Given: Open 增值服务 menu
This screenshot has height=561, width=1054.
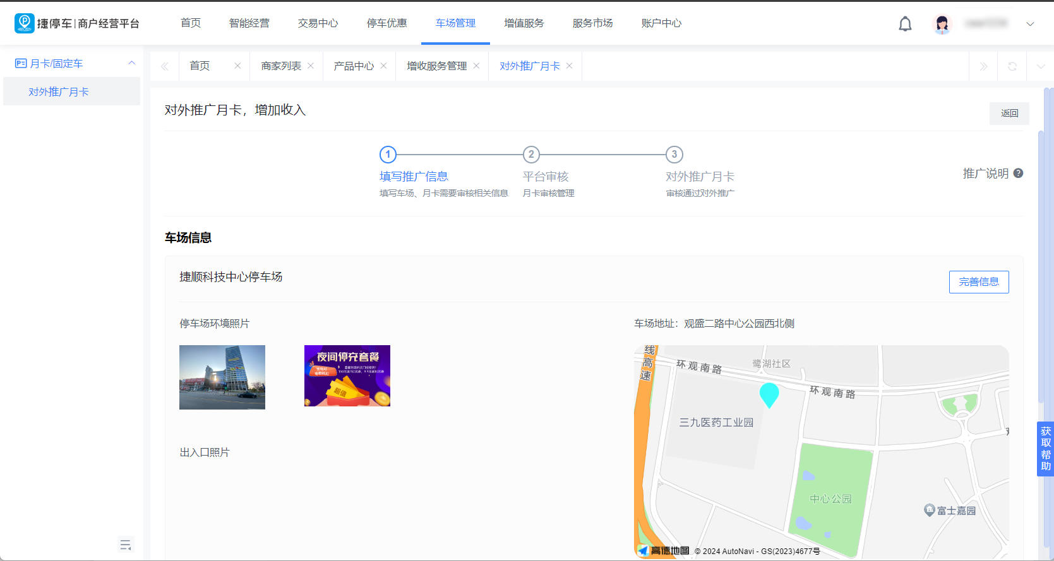Looking at the screenshot, I should [524, 23].
